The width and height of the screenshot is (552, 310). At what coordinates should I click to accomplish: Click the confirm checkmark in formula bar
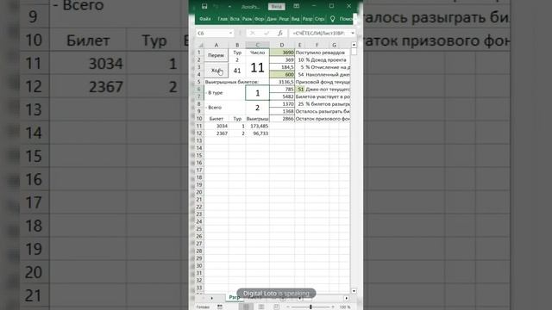point(267,33)
